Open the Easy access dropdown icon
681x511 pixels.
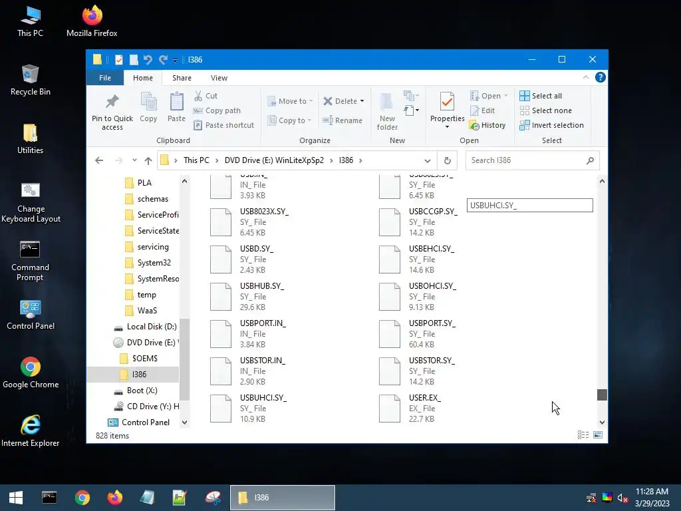point(411,110)
